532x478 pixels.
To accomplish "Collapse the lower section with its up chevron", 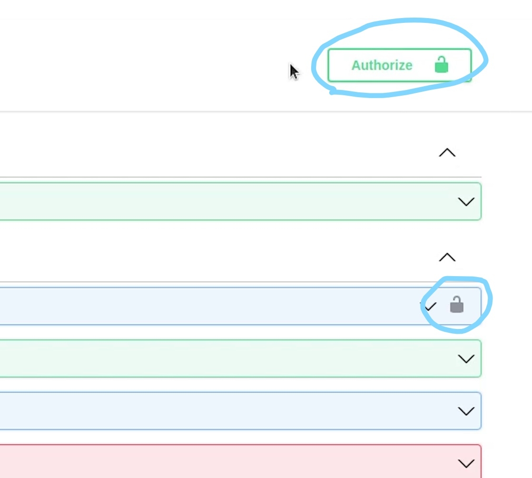I will 447,258.
